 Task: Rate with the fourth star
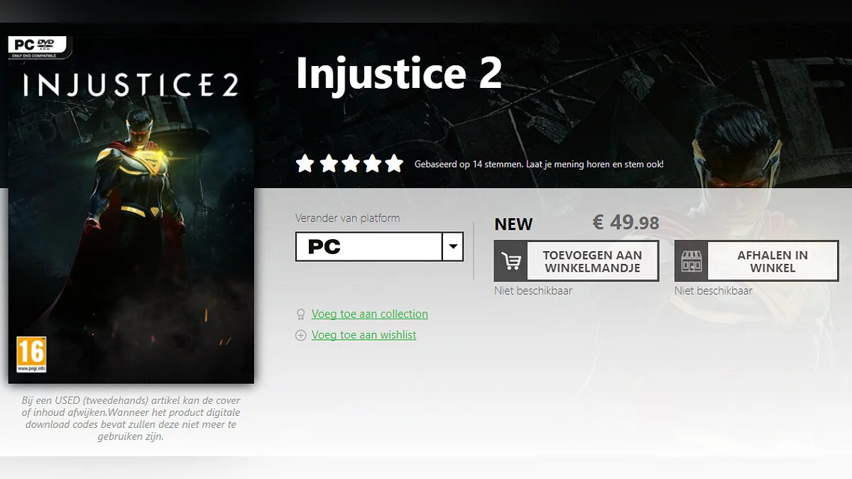coord(372,164)
